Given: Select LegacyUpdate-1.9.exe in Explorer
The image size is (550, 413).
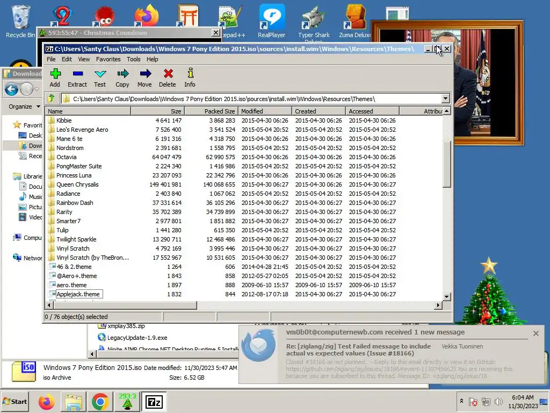Looking at the screenshot, I should click(x=137, y=338).
